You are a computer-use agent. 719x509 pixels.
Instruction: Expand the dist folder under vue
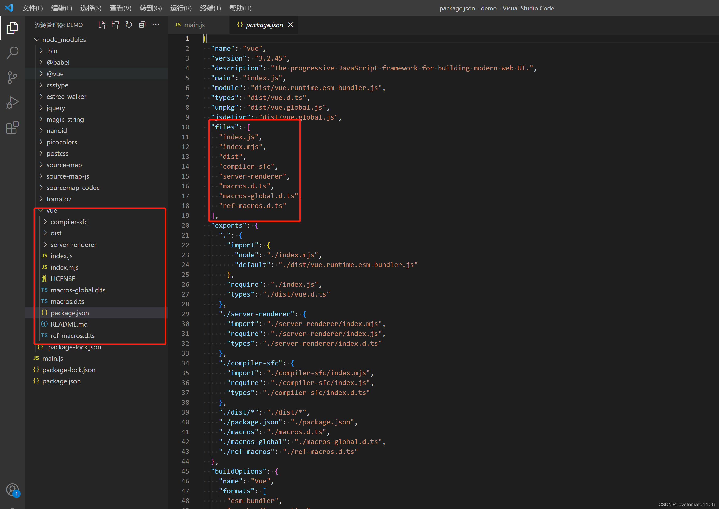(x=96, y=233)
